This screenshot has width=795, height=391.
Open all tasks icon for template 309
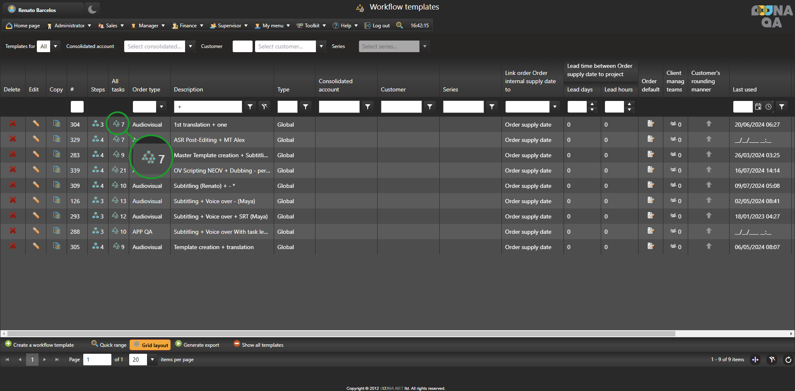[x=116, y=185]
